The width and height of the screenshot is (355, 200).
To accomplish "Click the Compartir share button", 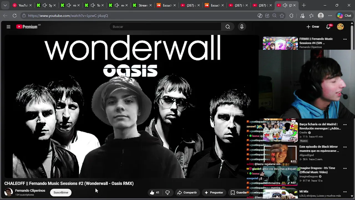I will tap(187, 192).
